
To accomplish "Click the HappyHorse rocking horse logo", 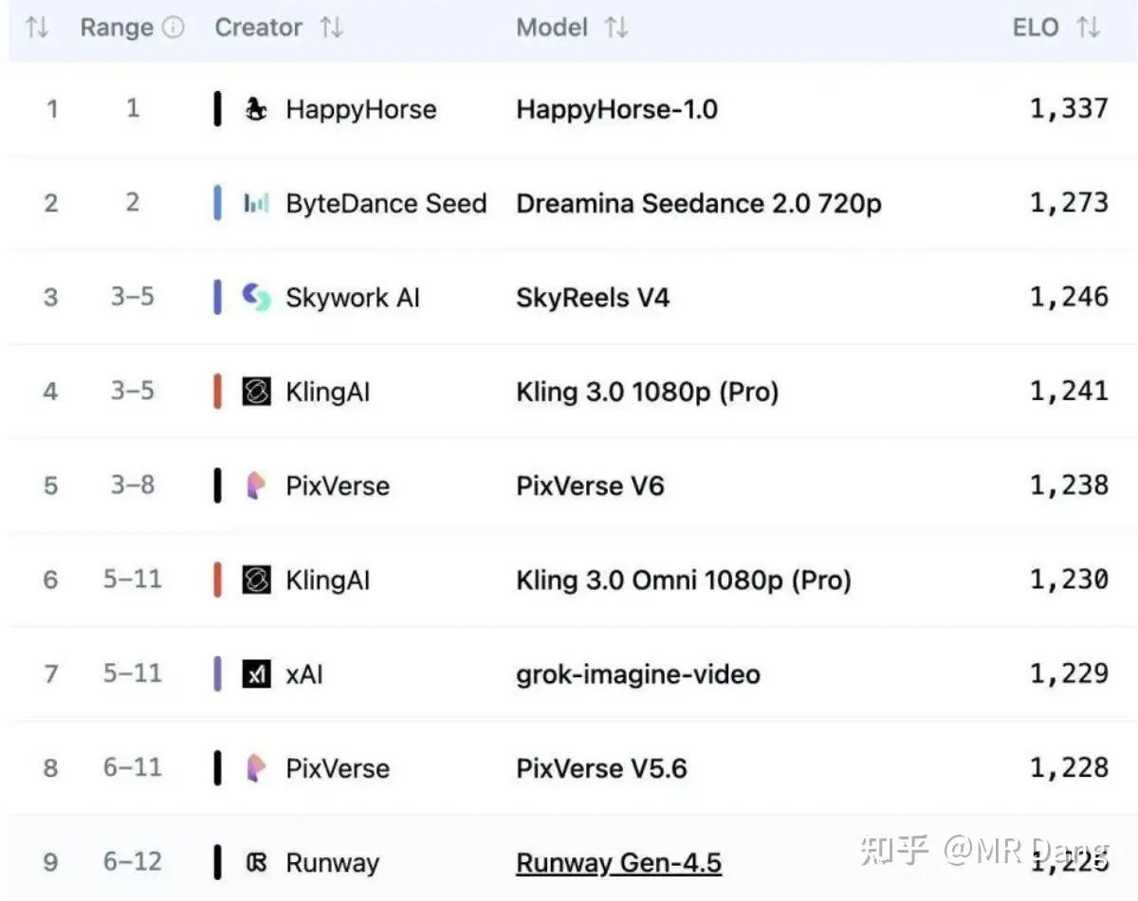I will click(x=256, y=109).
